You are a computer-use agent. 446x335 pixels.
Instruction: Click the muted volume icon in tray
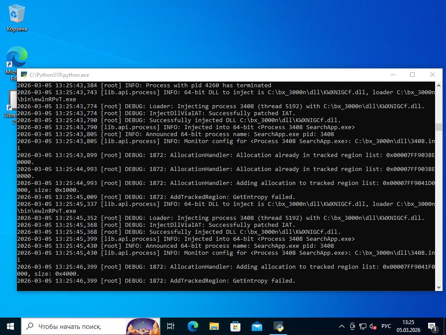(x=373, y=326)
